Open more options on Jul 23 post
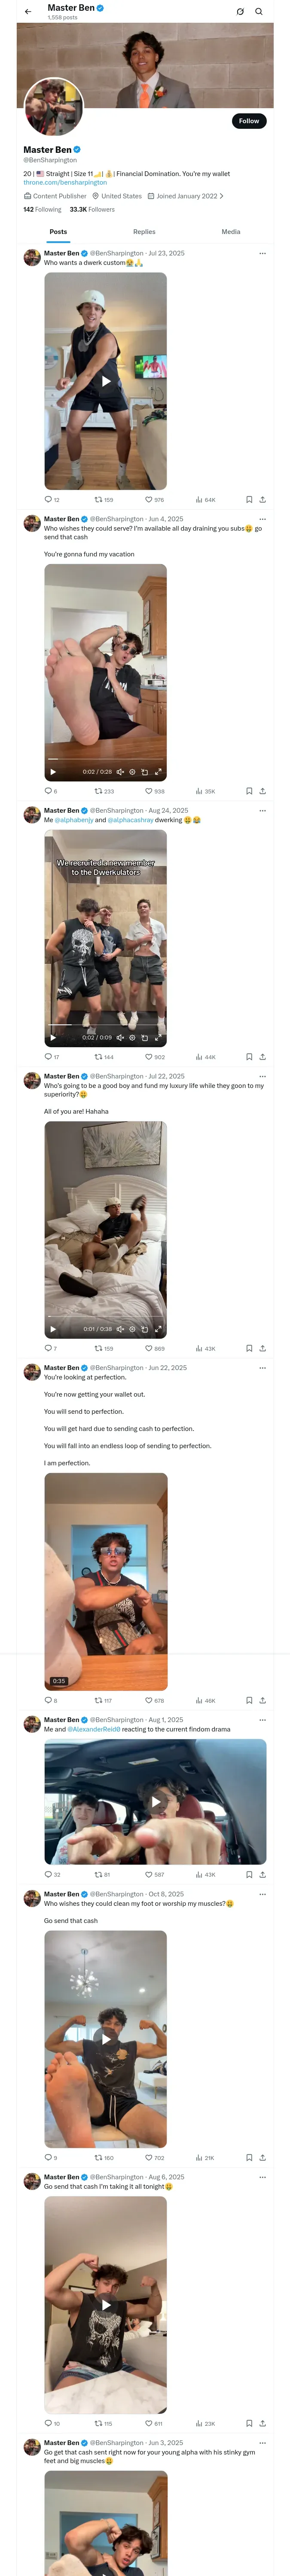Screen dimensions: 290x2576 tap(262, 253)
